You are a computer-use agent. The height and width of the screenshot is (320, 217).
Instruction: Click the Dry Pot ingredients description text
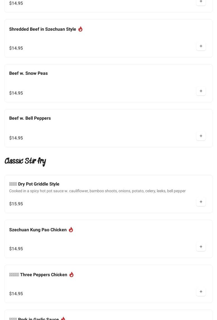[x=97, y=191]
